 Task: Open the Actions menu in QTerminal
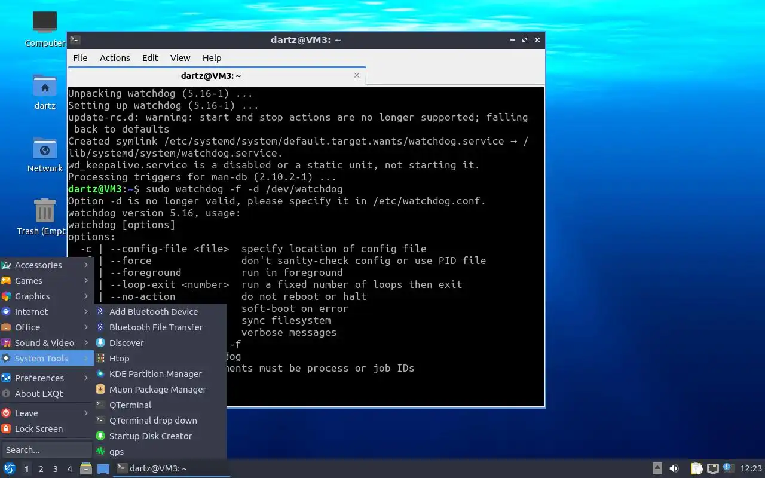coord(115,58)
